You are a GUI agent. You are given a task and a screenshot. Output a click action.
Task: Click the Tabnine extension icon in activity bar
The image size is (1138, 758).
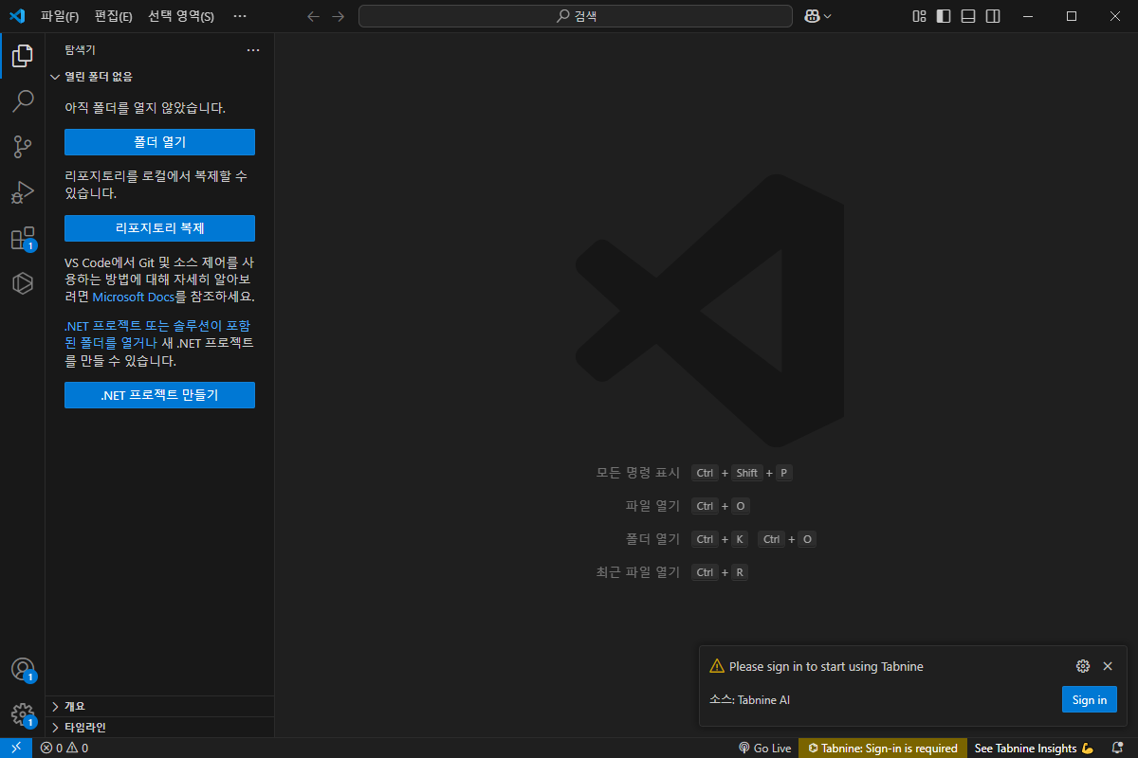pyautogui.click(x=22, y=283)
